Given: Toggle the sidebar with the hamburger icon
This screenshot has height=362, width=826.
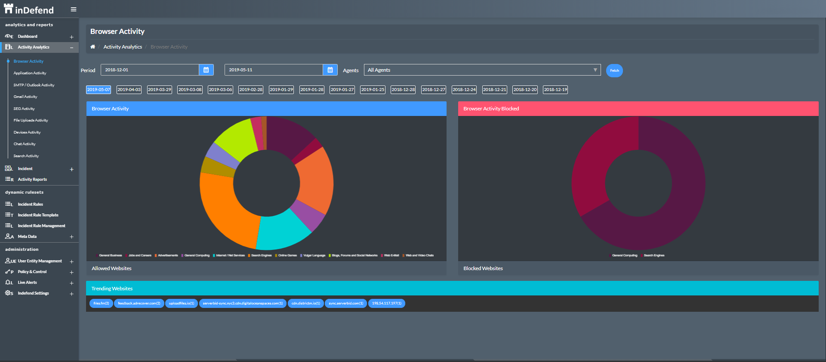Looking at the screenshot, I should [x=74, y=9].
